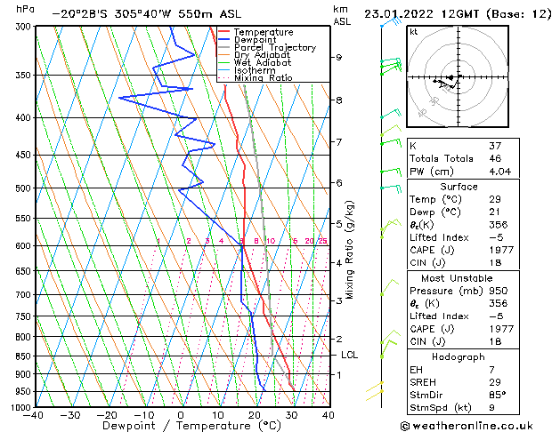Click the 'Most Unstable' section header
The image size is (560, 432).
(457, 278)
